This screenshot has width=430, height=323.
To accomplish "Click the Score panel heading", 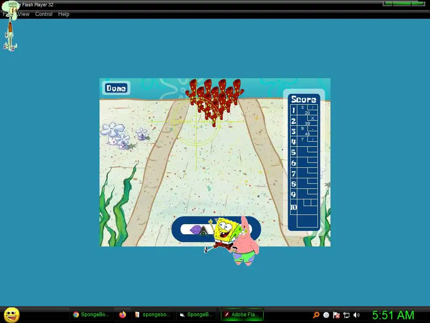I will pyautogui.click(x=304, y=99).
